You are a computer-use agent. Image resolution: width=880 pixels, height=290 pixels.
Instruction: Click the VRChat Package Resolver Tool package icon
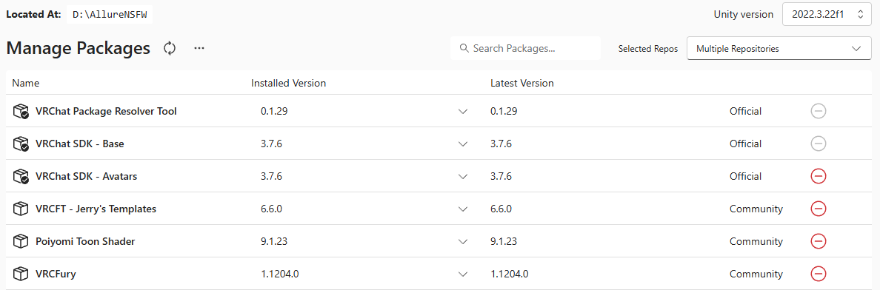click(21, 111)
